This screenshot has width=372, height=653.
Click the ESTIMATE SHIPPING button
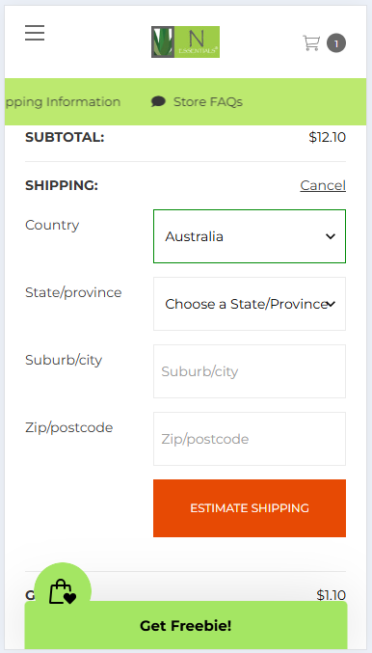pyautogui.click(x=250, y=508)
